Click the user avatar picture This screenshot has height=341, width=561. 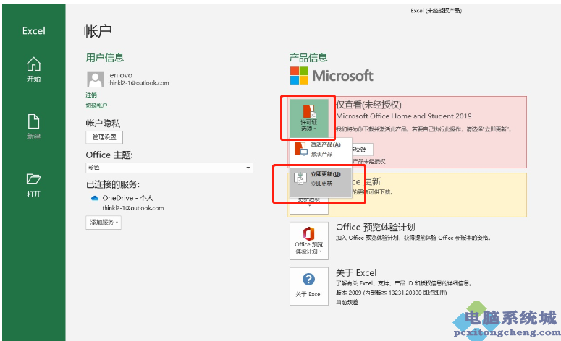[95, 79]
